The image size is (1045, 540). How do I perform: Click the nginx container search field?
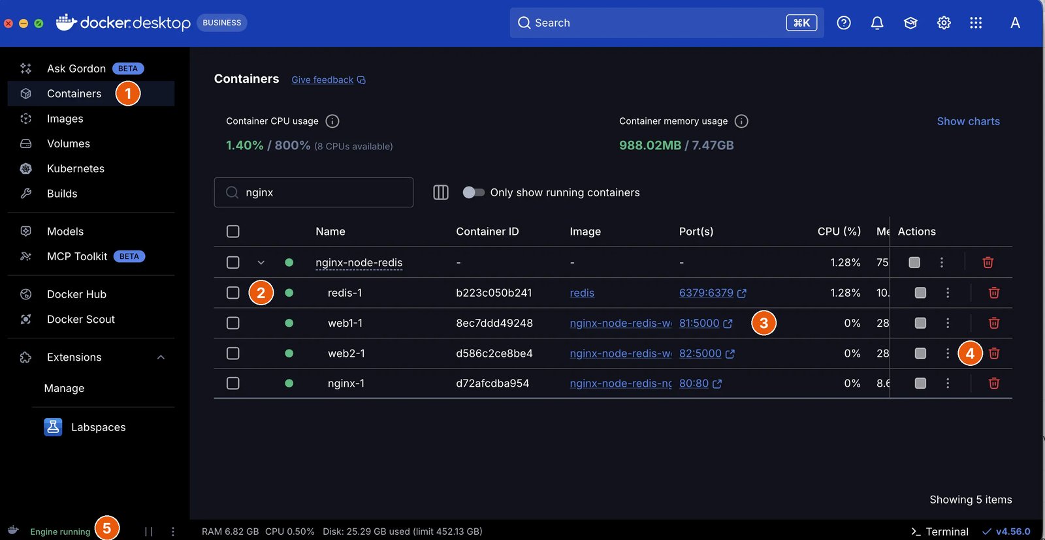[x=313, y=192]
